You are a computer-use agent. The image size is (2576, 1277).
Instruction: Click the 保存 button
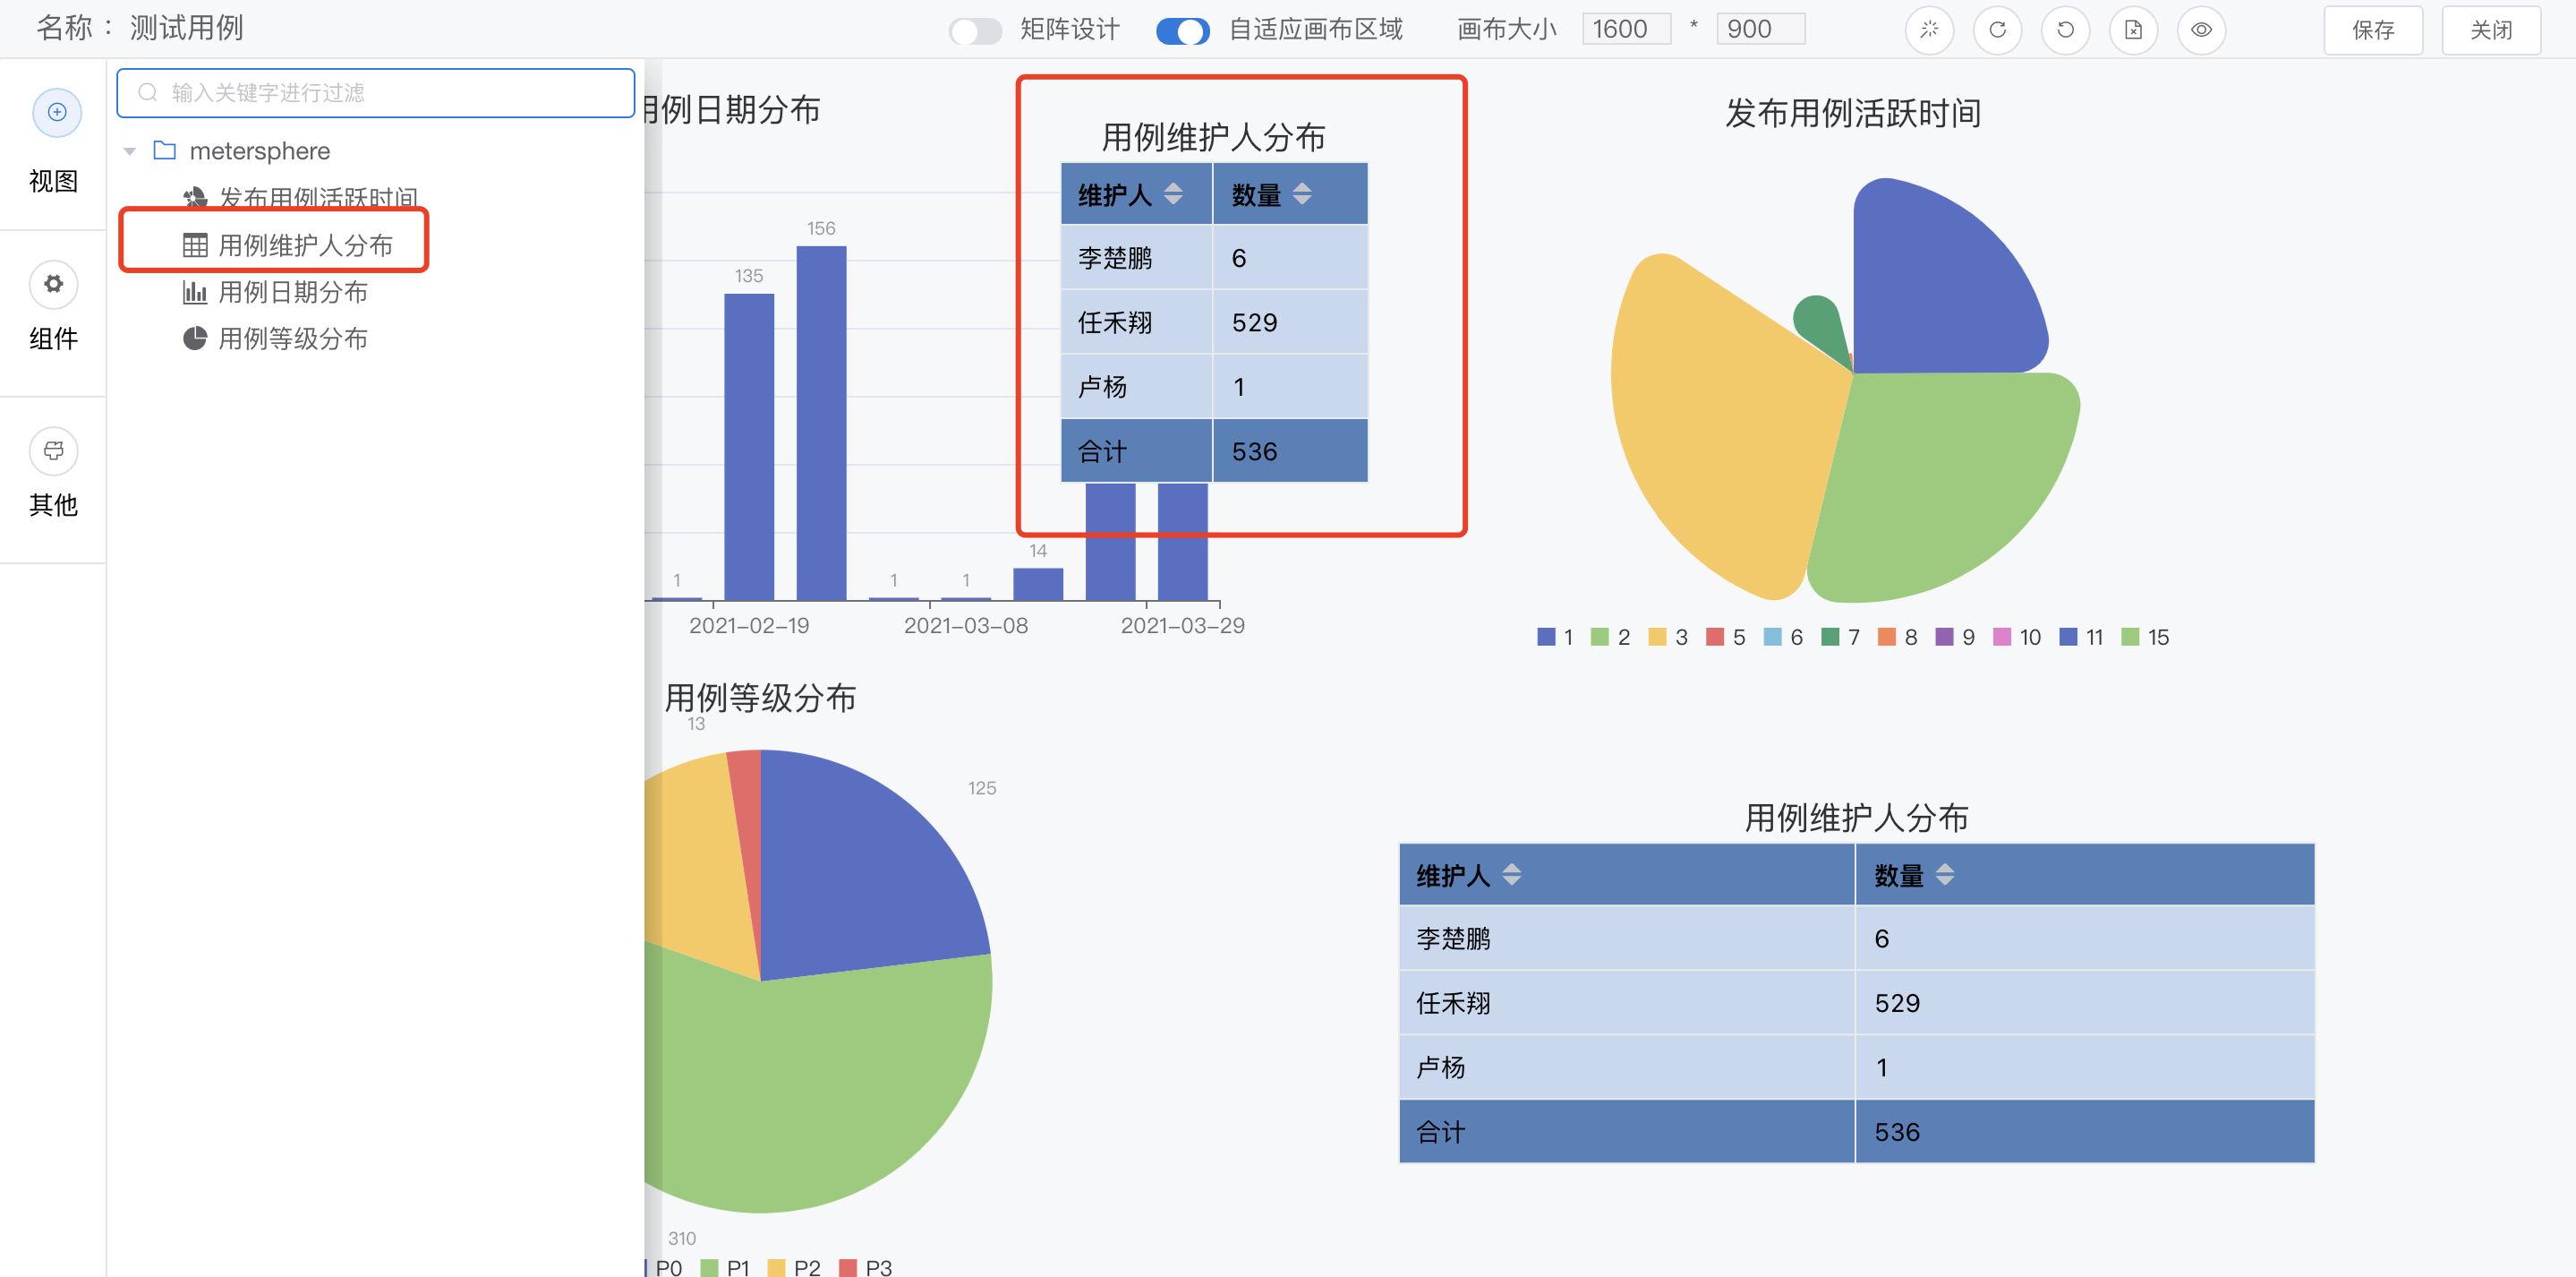(x=2372, y=30)
